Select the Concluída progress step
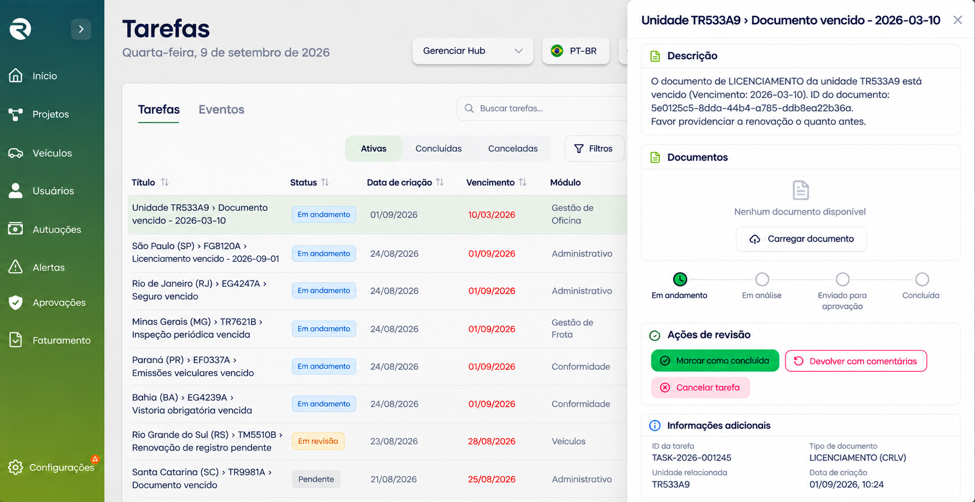Image resolution: width=975 pixels, height=502 pixels. [x=922, y=279]
